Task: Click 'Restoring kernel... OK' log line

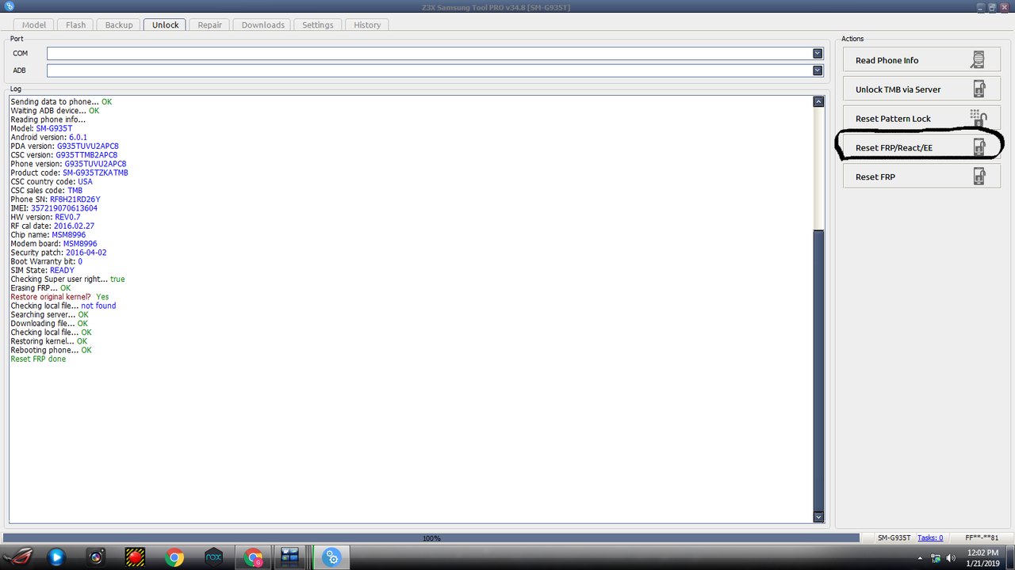Action: click(x=48, y=341)
